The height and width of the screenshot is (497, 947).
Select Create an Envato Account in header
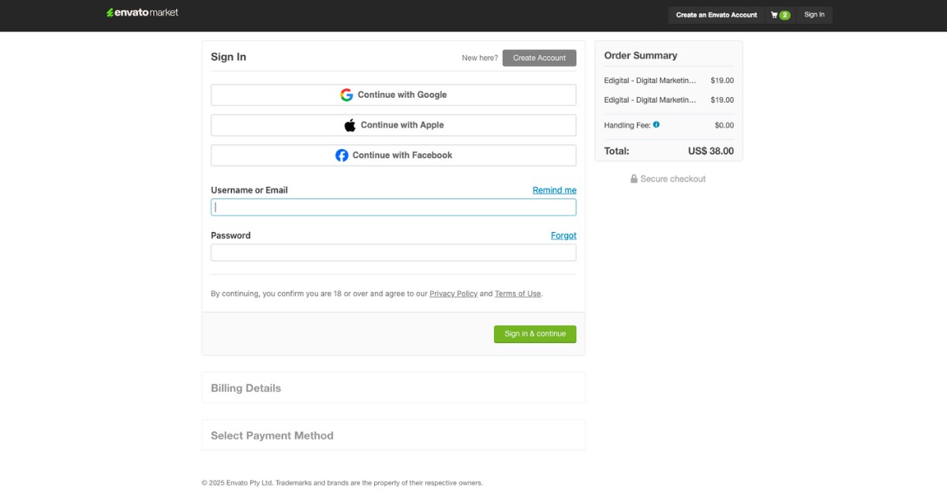click(716, 15)
